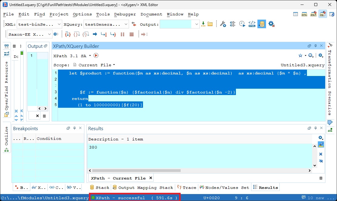Open the Tools menu
Viewport: 337px width, 201px height.
pyautogui.click(x=103, y=14)
